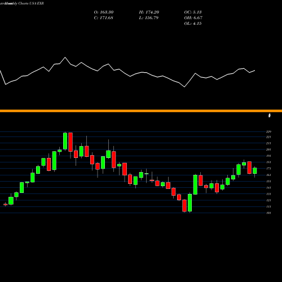Select the first small red candlestick at far left
This screenshot has height=282, width=282.
(6, 204)
